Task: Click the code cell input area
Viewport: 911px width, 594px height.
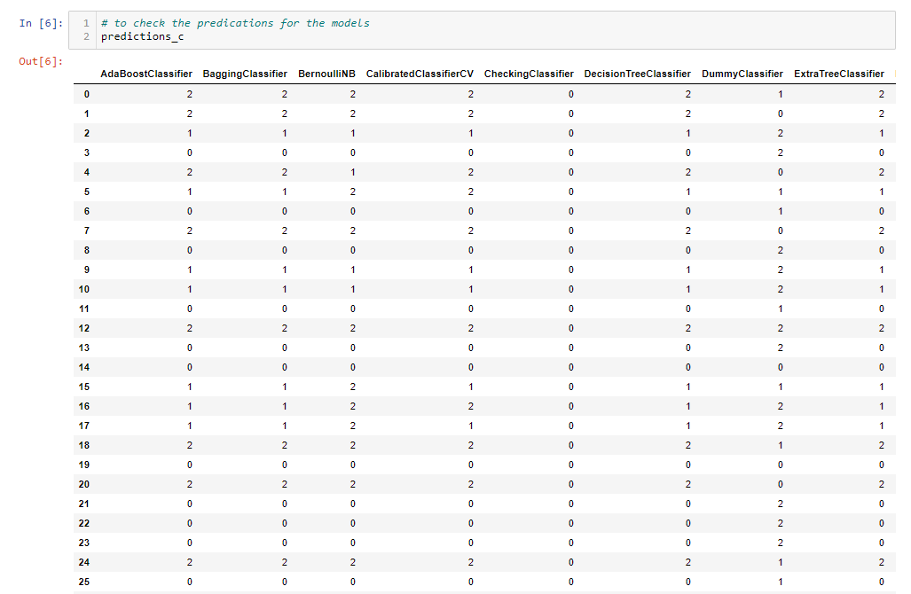Action: (482, 29)
